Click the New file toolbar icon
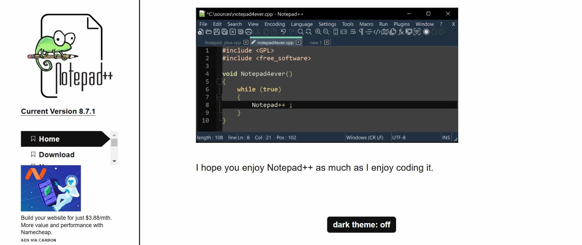 tap(200, 32)
